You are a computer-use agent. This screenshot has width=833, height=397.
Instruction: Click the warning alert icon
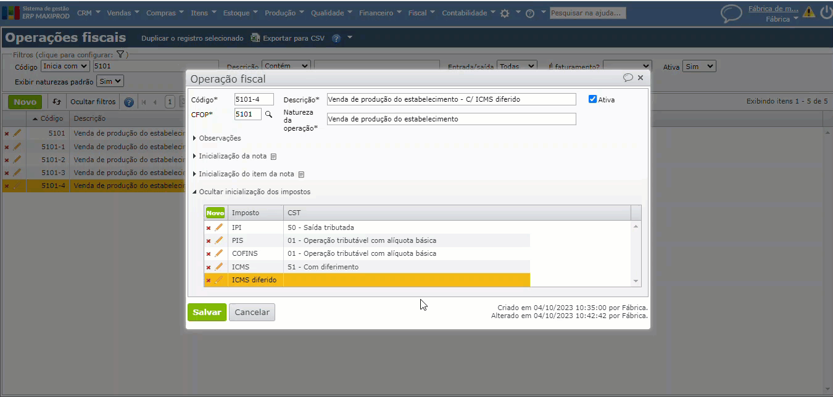pyautogui.click(x=810, y=12)
